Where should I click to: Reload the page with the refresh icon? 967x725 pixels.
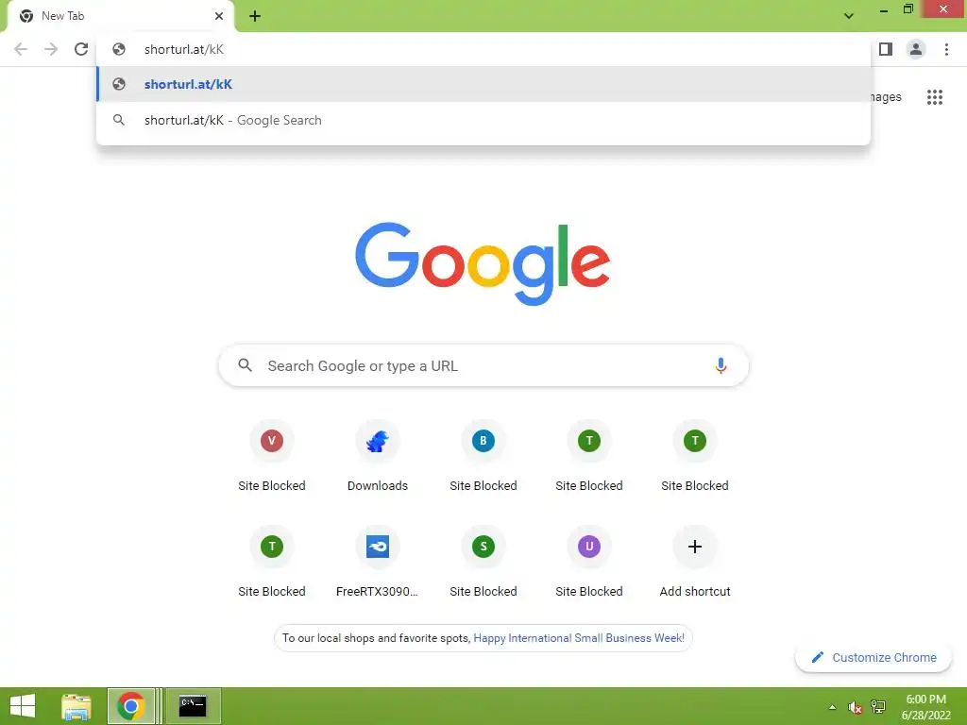(81, 49)
